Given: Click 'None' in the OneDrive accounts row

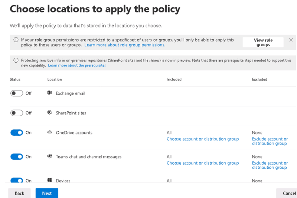Looking at the screenshot, I should pyautogui.click(x=257, y=133).
